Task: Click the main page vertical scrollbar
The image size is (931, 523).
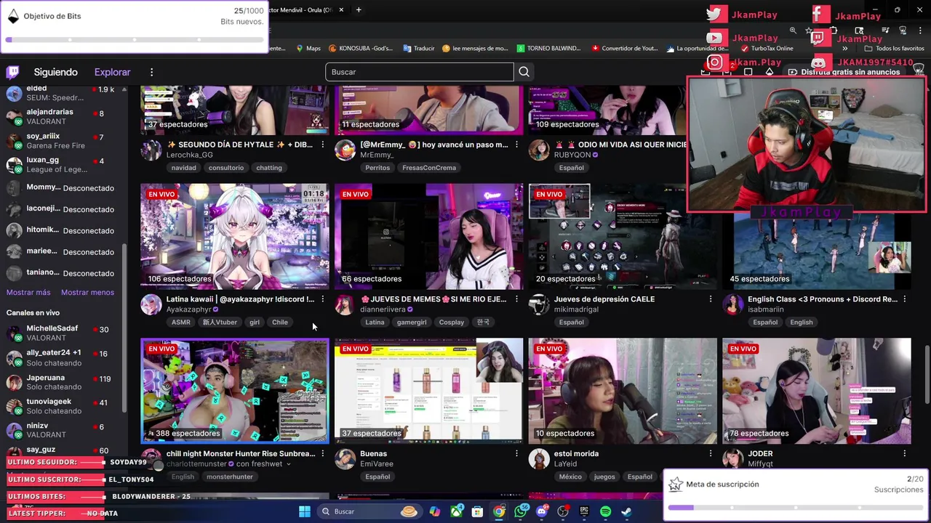Action: pos(927,374)
